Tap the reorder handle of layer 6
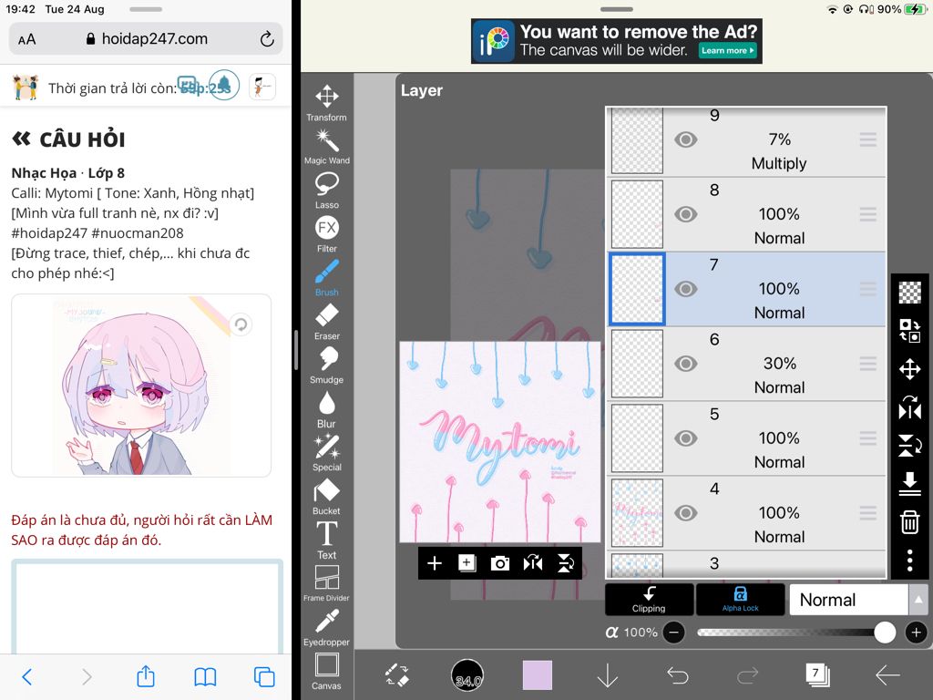This screenshot has height=700, width=933. coord(868,364)
